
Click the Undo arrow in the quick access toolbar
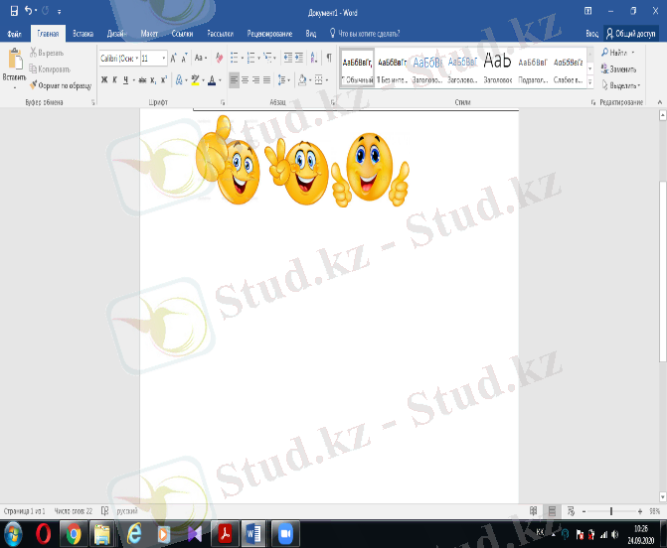coord(28,10)
